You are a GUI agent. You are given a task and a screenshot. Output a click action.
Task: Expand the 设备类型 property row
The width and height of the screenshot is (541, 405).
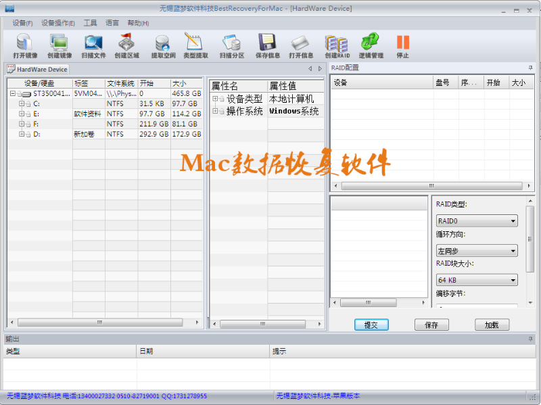point(215,99)
